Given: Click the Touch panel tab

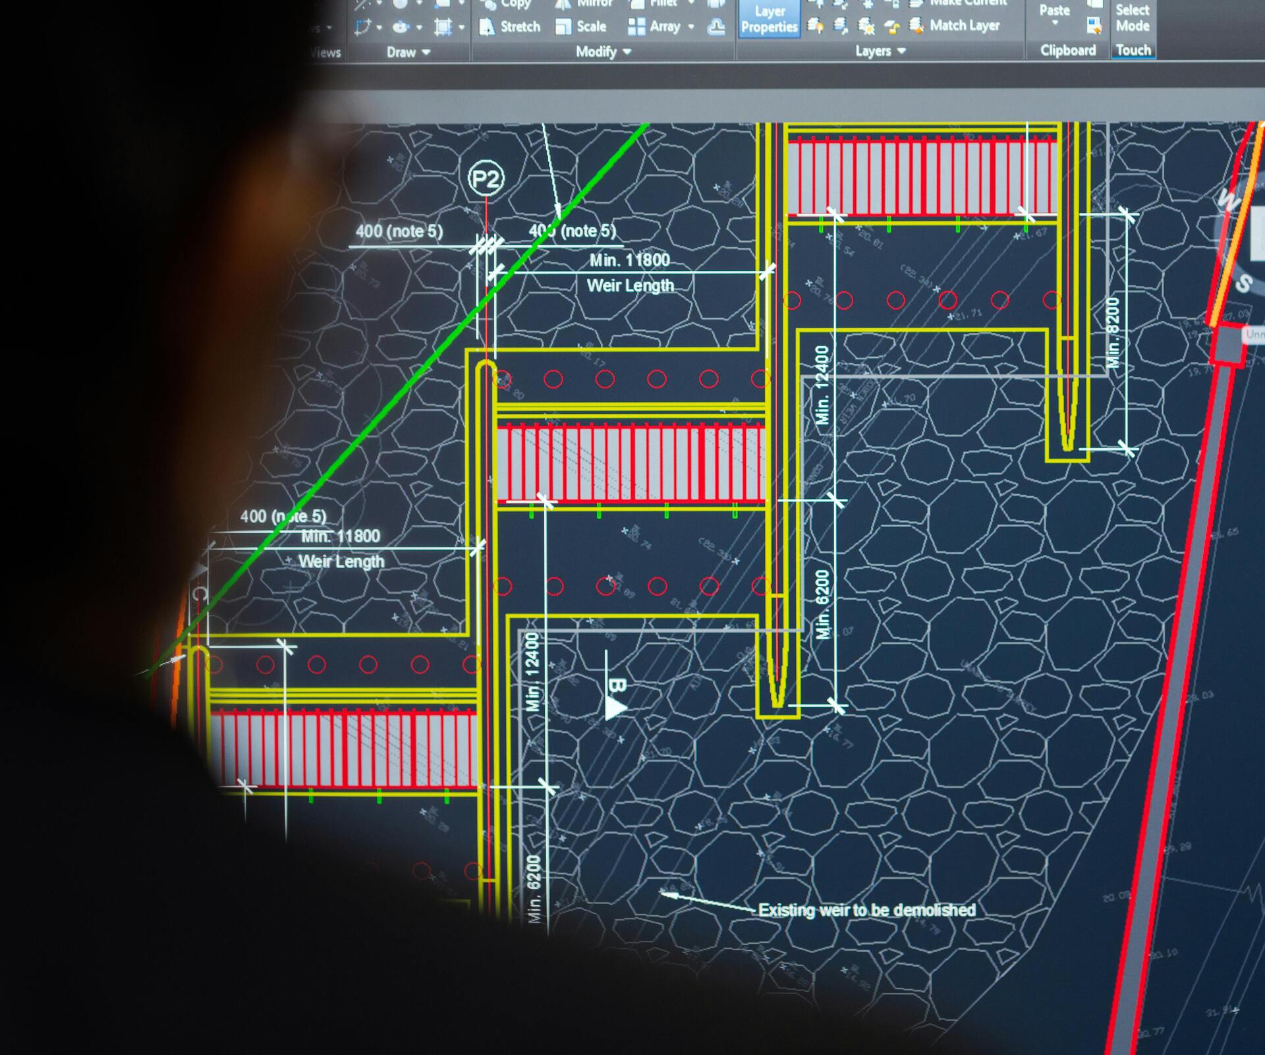Looking at the screenshot, I should 1133,50.
